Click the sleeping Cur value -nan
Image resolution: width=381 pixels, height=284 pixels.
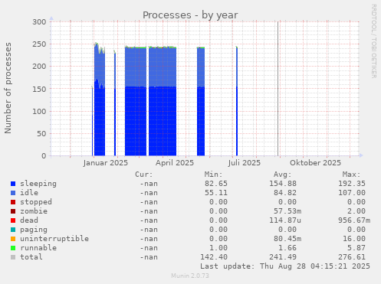(x=149, y=184)
